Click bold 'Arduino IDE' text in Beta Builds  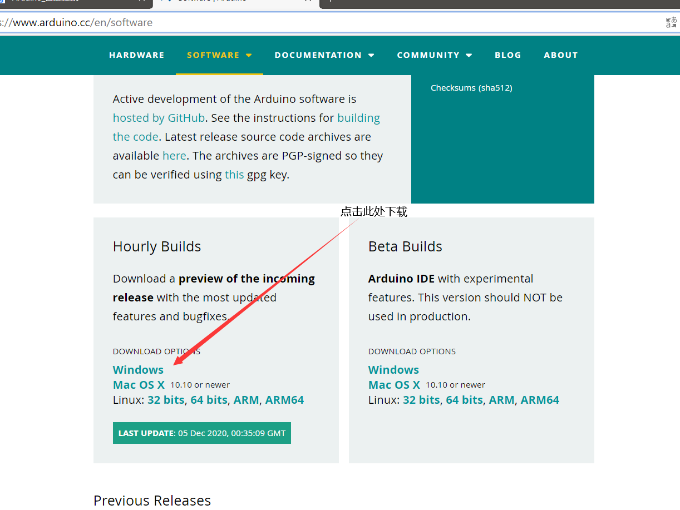pyautogui.click(x=401, y=279)
